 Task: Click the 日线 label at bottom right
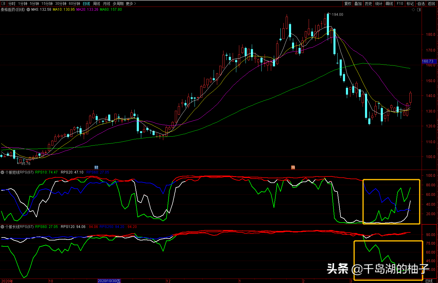click(x=429, y=281)
